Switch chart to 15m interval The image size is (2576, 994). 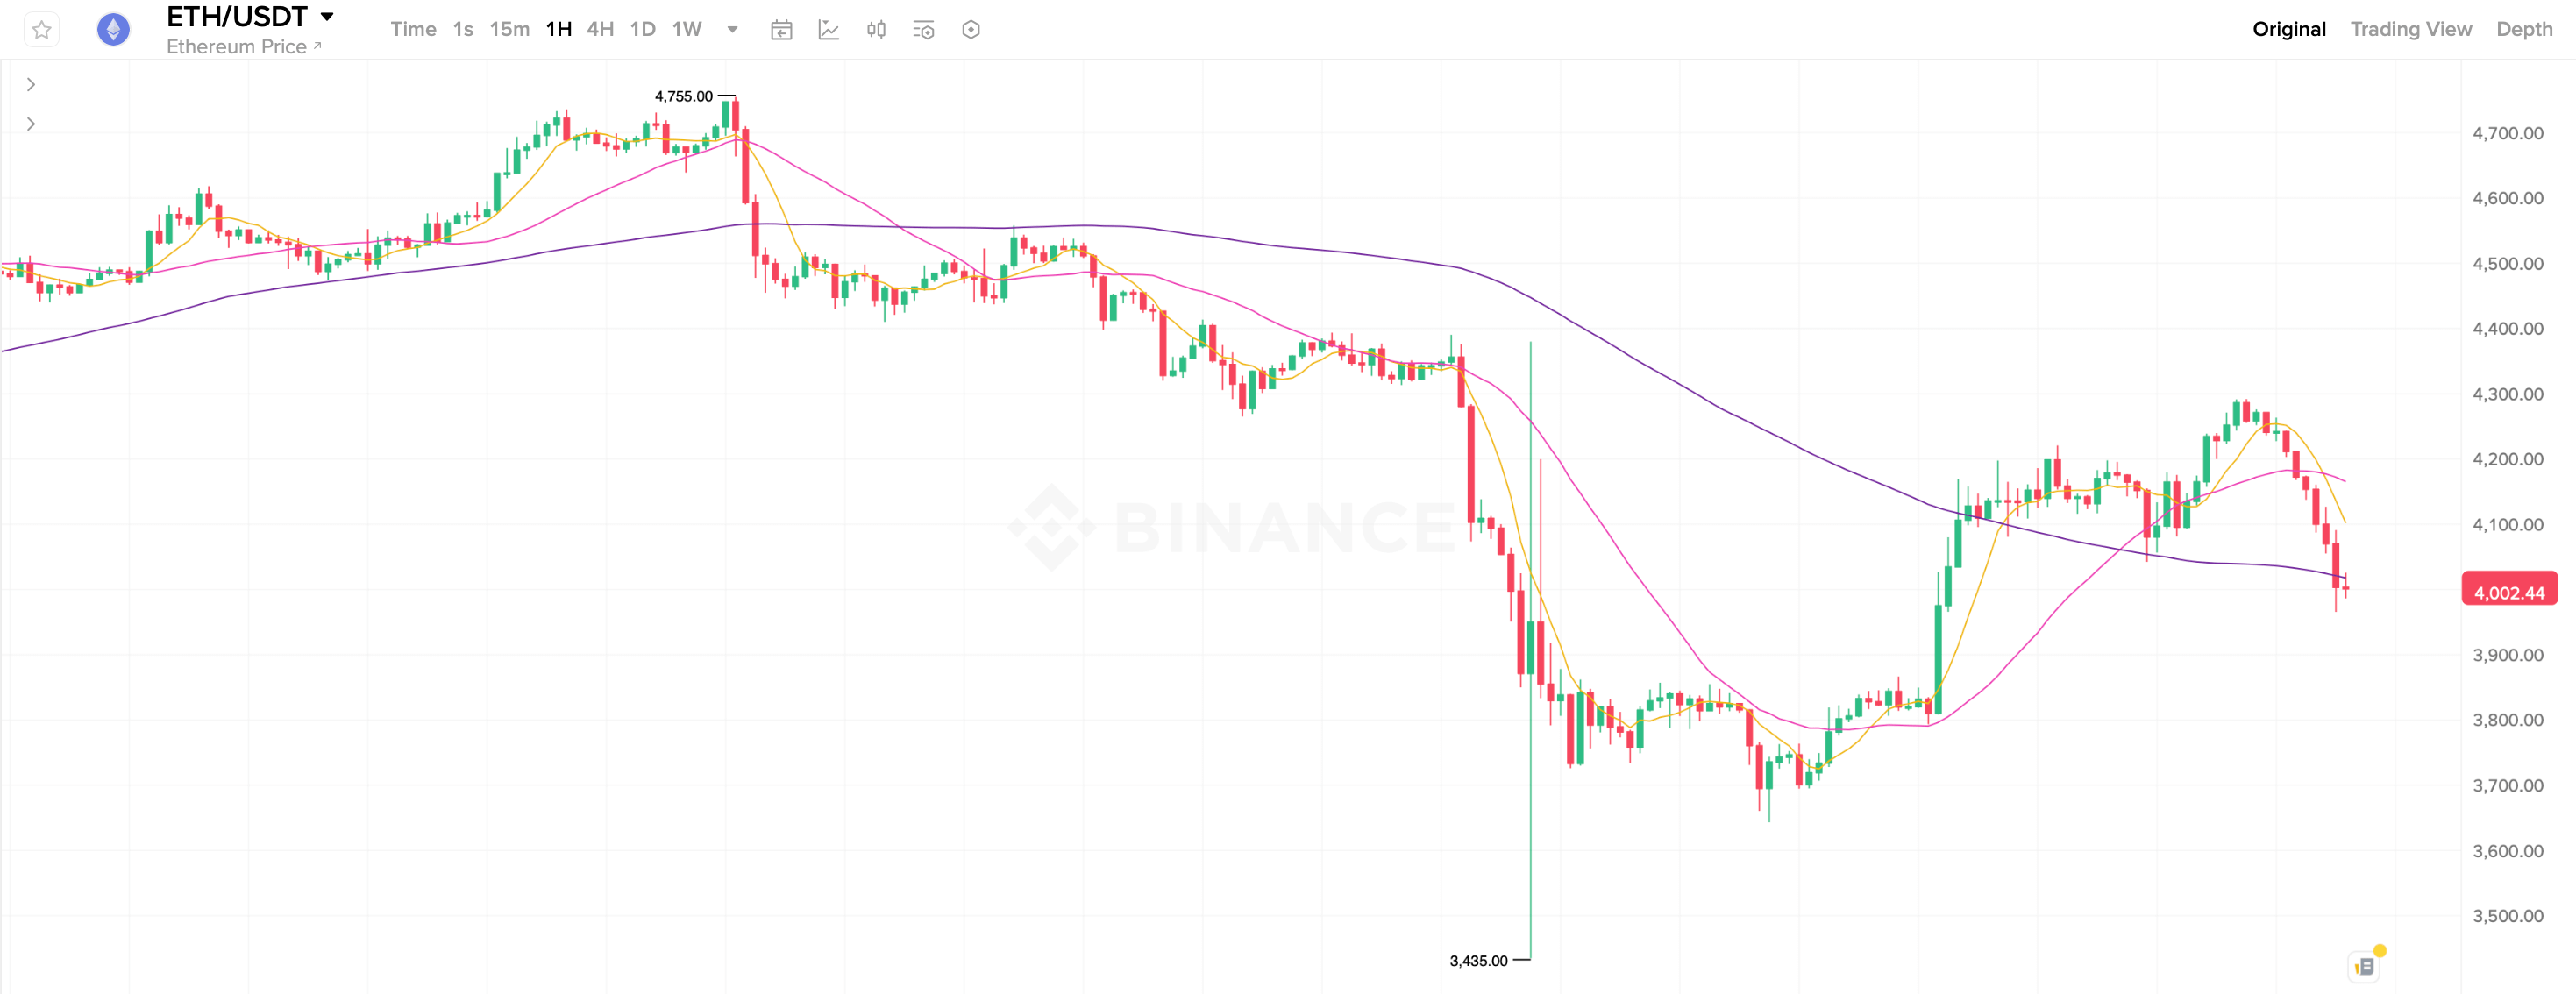click(x=509, y=30)
